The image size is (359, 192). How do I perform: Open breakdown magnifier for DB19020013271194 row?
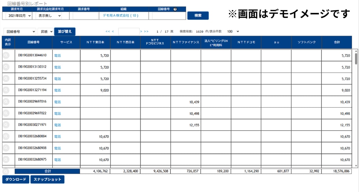(6, 90)
